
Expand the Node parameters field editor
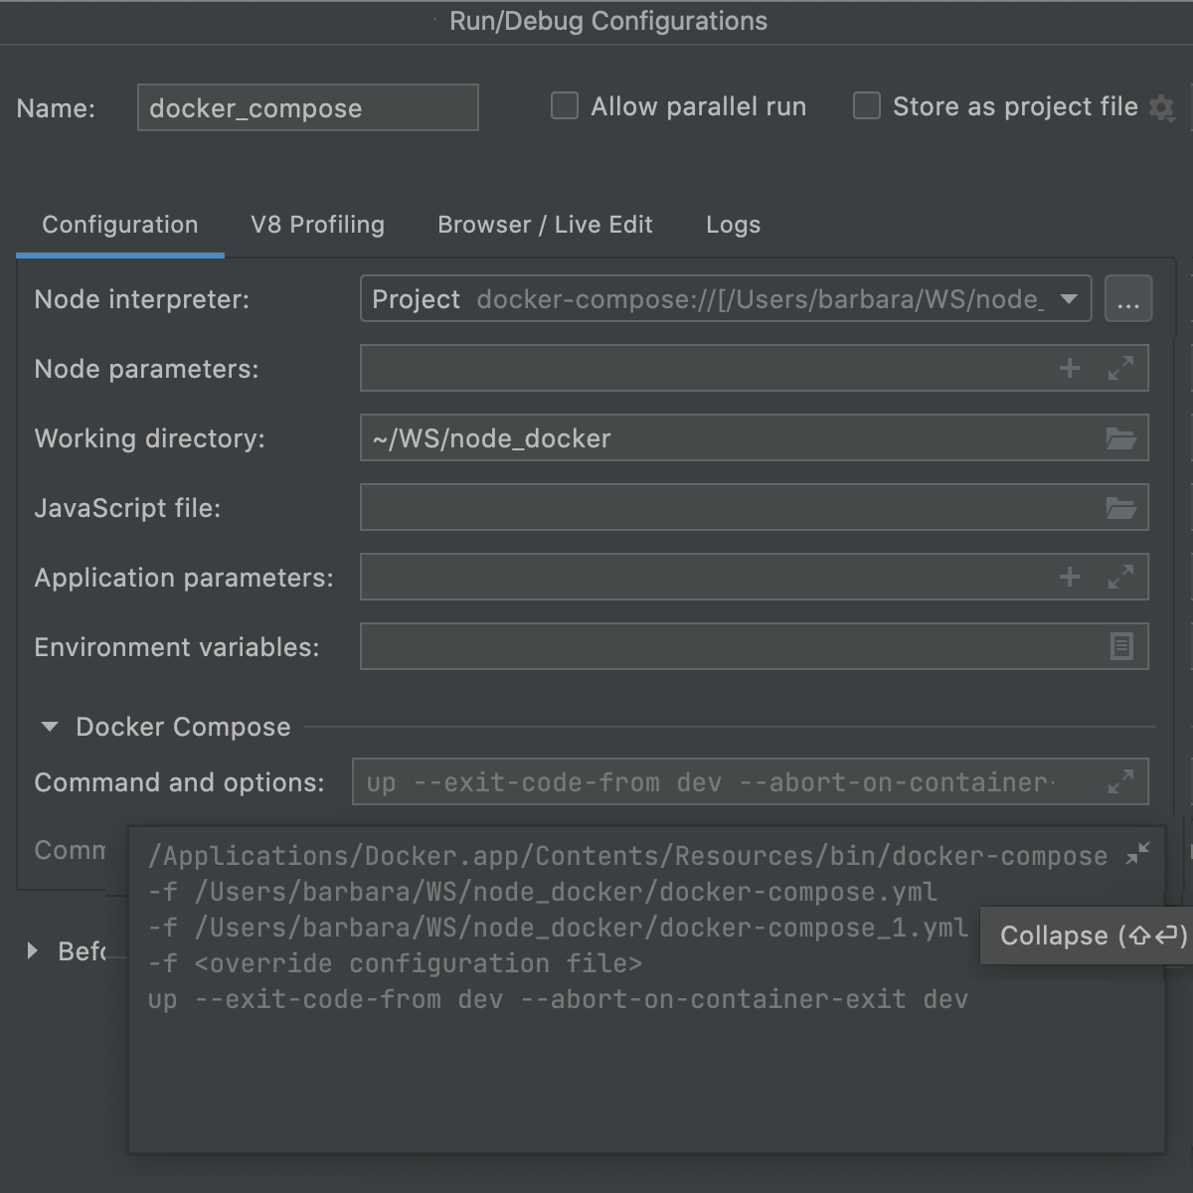[1121, 368]
